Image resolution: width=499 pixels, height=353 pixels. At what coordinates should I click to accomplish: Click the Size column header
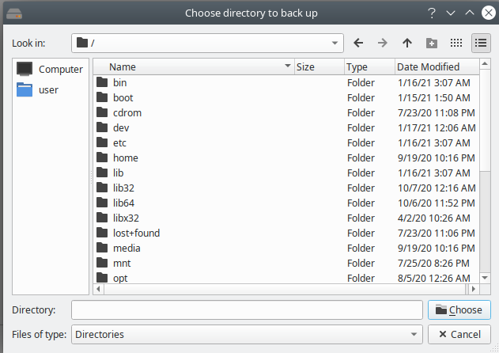[305, 67]
